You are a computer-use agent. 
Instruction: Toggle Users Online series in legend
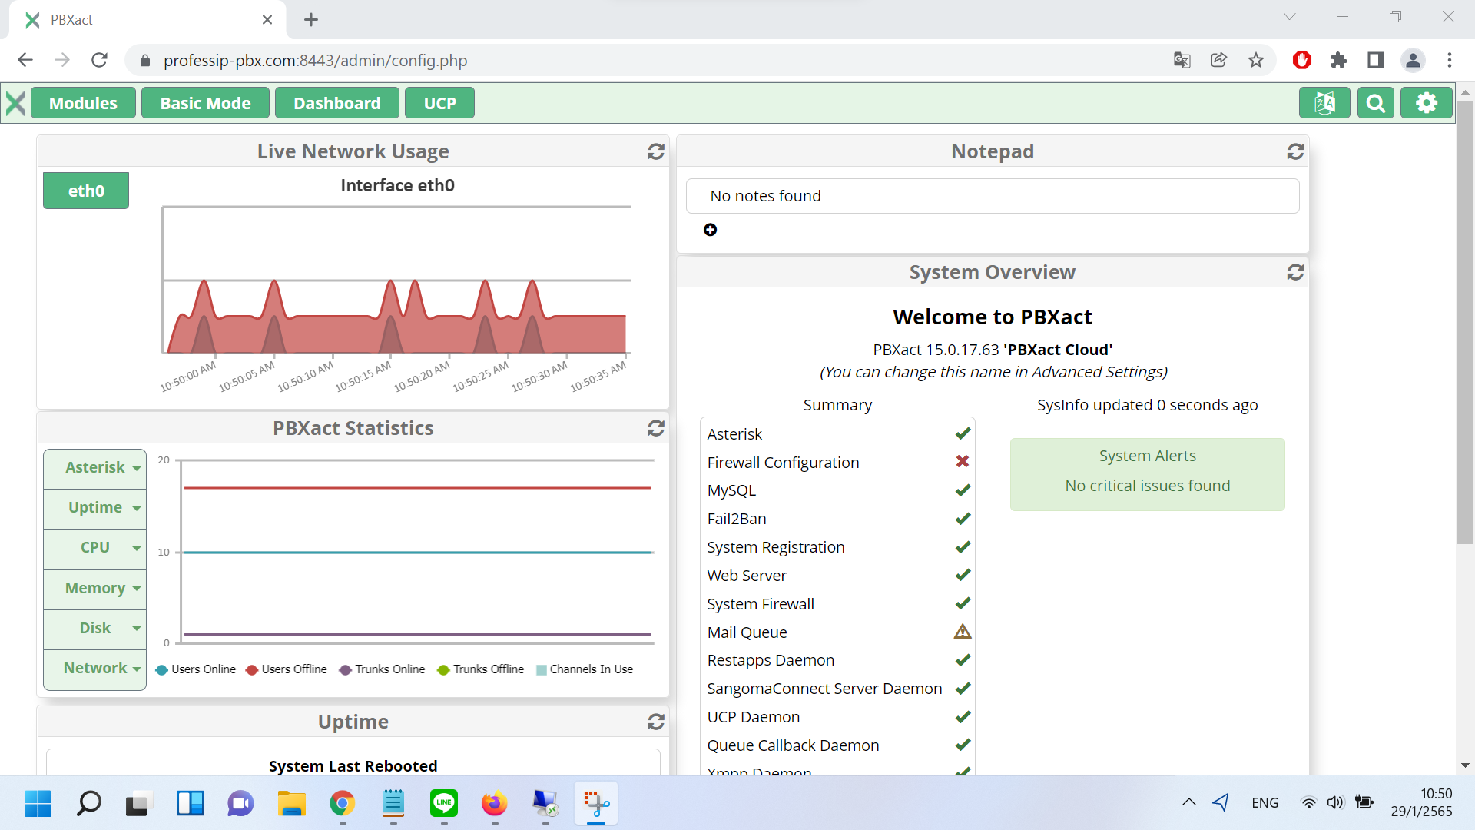[196, 669]
